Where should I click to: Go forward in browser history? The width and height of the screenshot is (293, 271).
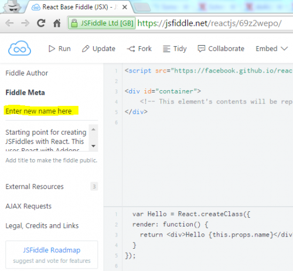pos(25,23)
